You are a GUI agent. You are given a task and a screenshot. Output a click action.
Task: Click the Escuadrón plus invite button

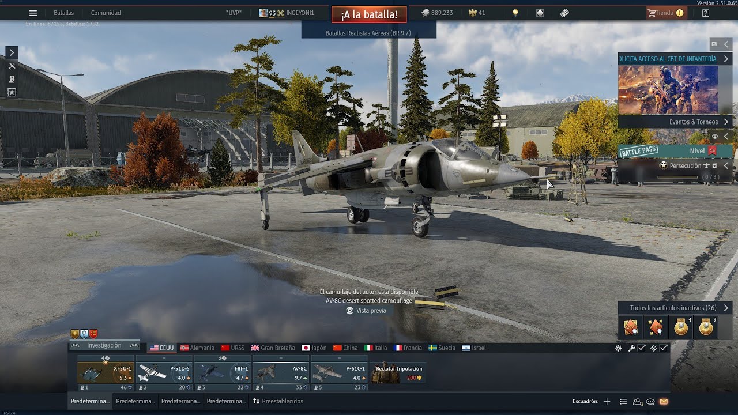click(607, 402)
